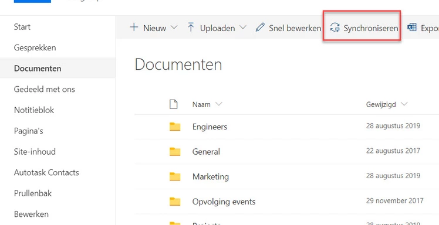
Task: Open Site-inhoud in the side navigation
Action: click(35, 152)
